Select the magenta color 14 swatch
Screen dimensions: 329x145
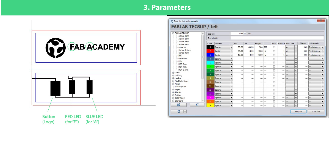click(211, 98)
